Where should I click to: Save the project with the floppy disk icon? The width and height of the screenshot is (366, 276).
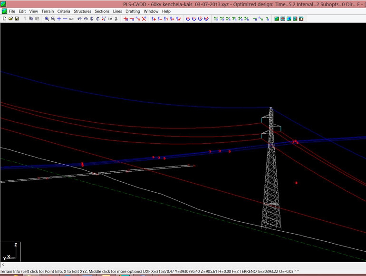tap(17, 19)
